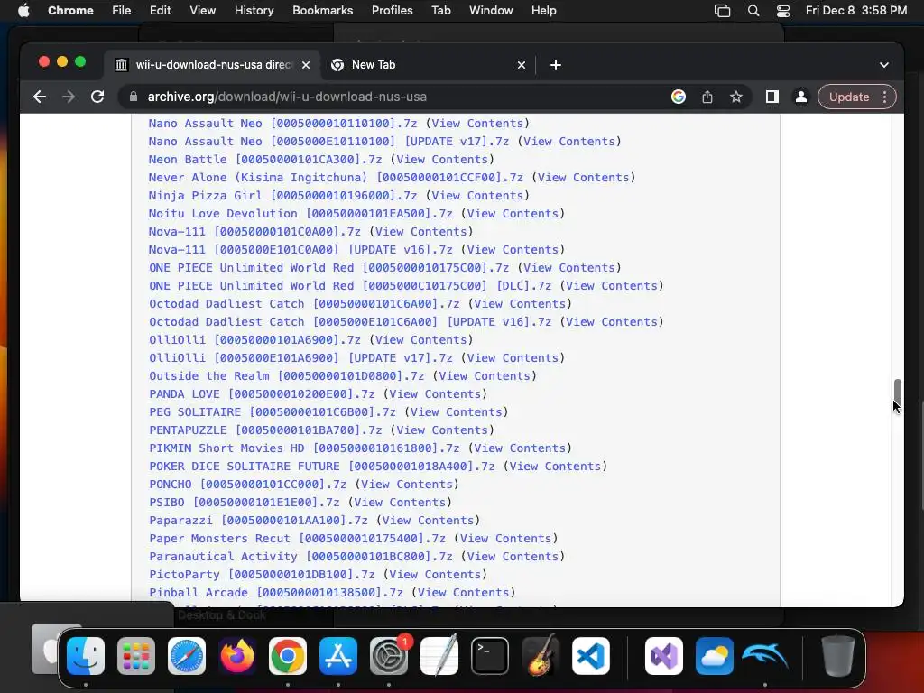This screenshot has width=924, height=693.
Task: Open PEG SOLITAIRE .7z link
Action: click(273, 412)
